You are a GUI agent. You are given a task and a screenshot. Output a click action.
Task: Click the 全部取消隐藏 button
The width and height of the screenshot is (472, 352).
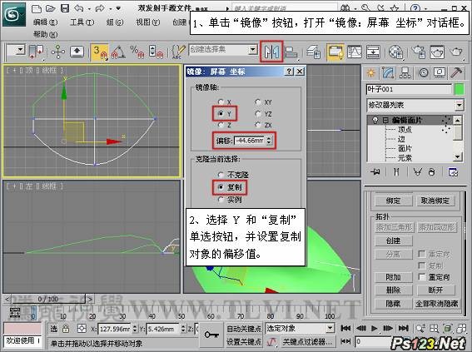[437, 304]
